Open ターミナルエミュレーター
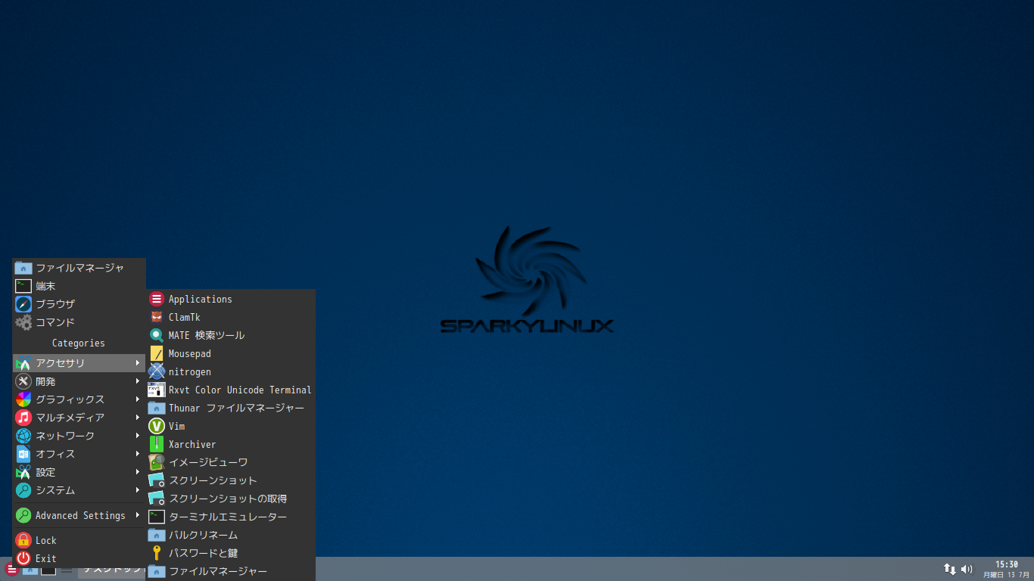Screen dimensions: 1034x581 [x=231, y=517]
